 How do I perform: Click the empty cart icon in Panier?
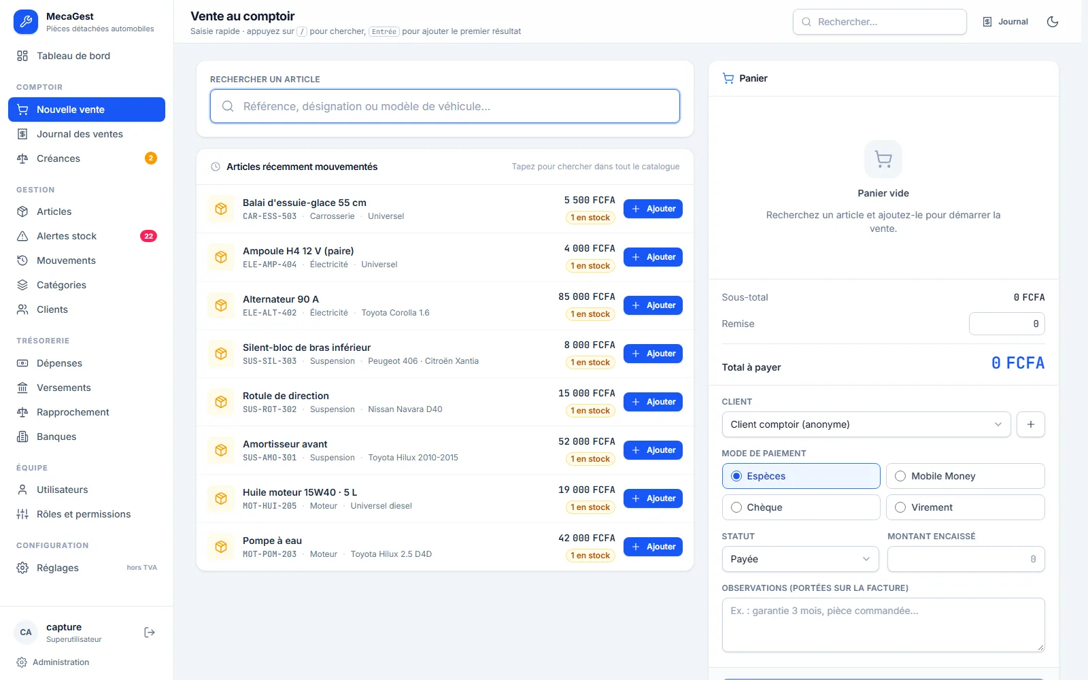point(883,159)
